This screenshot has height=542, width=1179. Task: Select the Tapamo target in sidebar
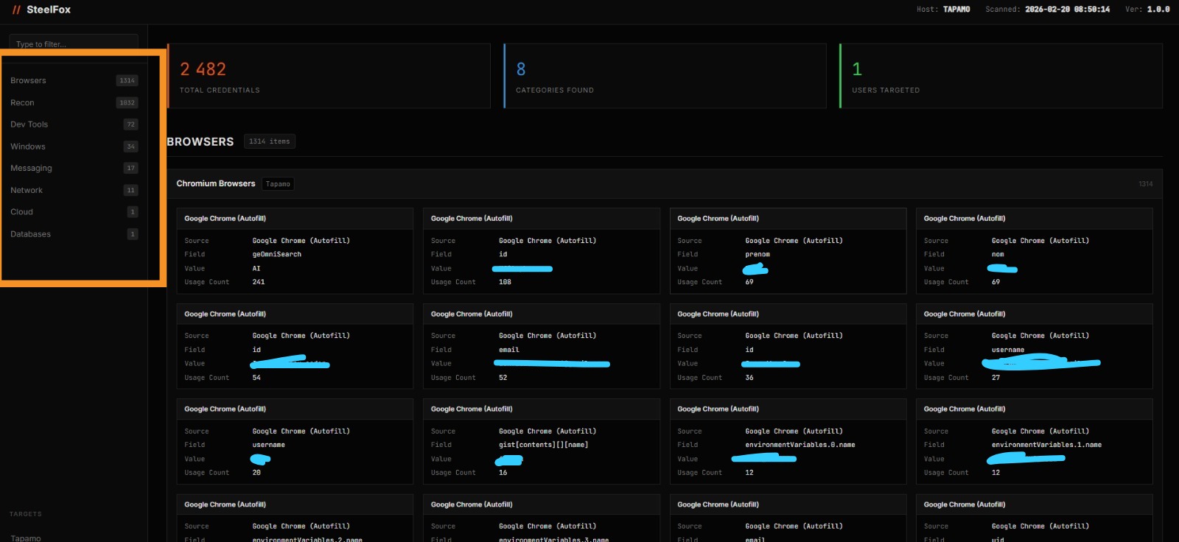[x=26, y=538]
